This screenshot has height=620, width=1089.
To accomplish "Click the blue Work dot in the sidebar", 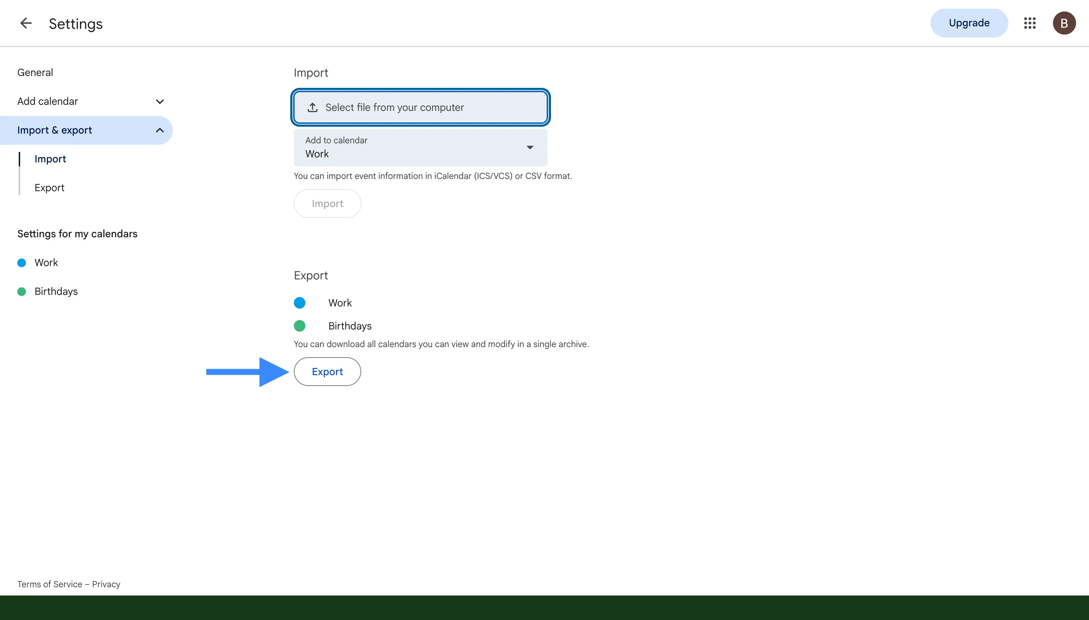I will (x=22, y=263).
